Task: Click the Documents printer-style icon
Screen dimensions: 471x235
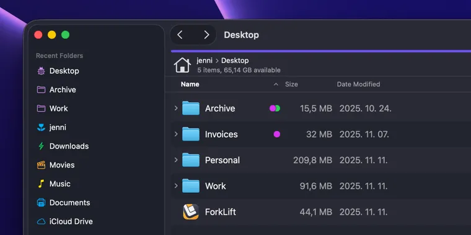Action: (x=41, y=203)
